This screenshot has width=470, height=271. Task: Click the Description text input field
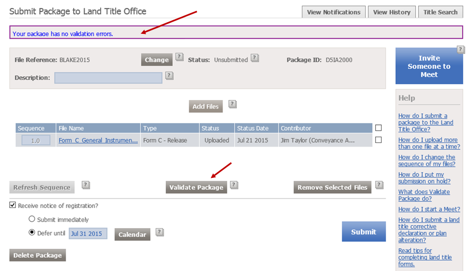108,78
